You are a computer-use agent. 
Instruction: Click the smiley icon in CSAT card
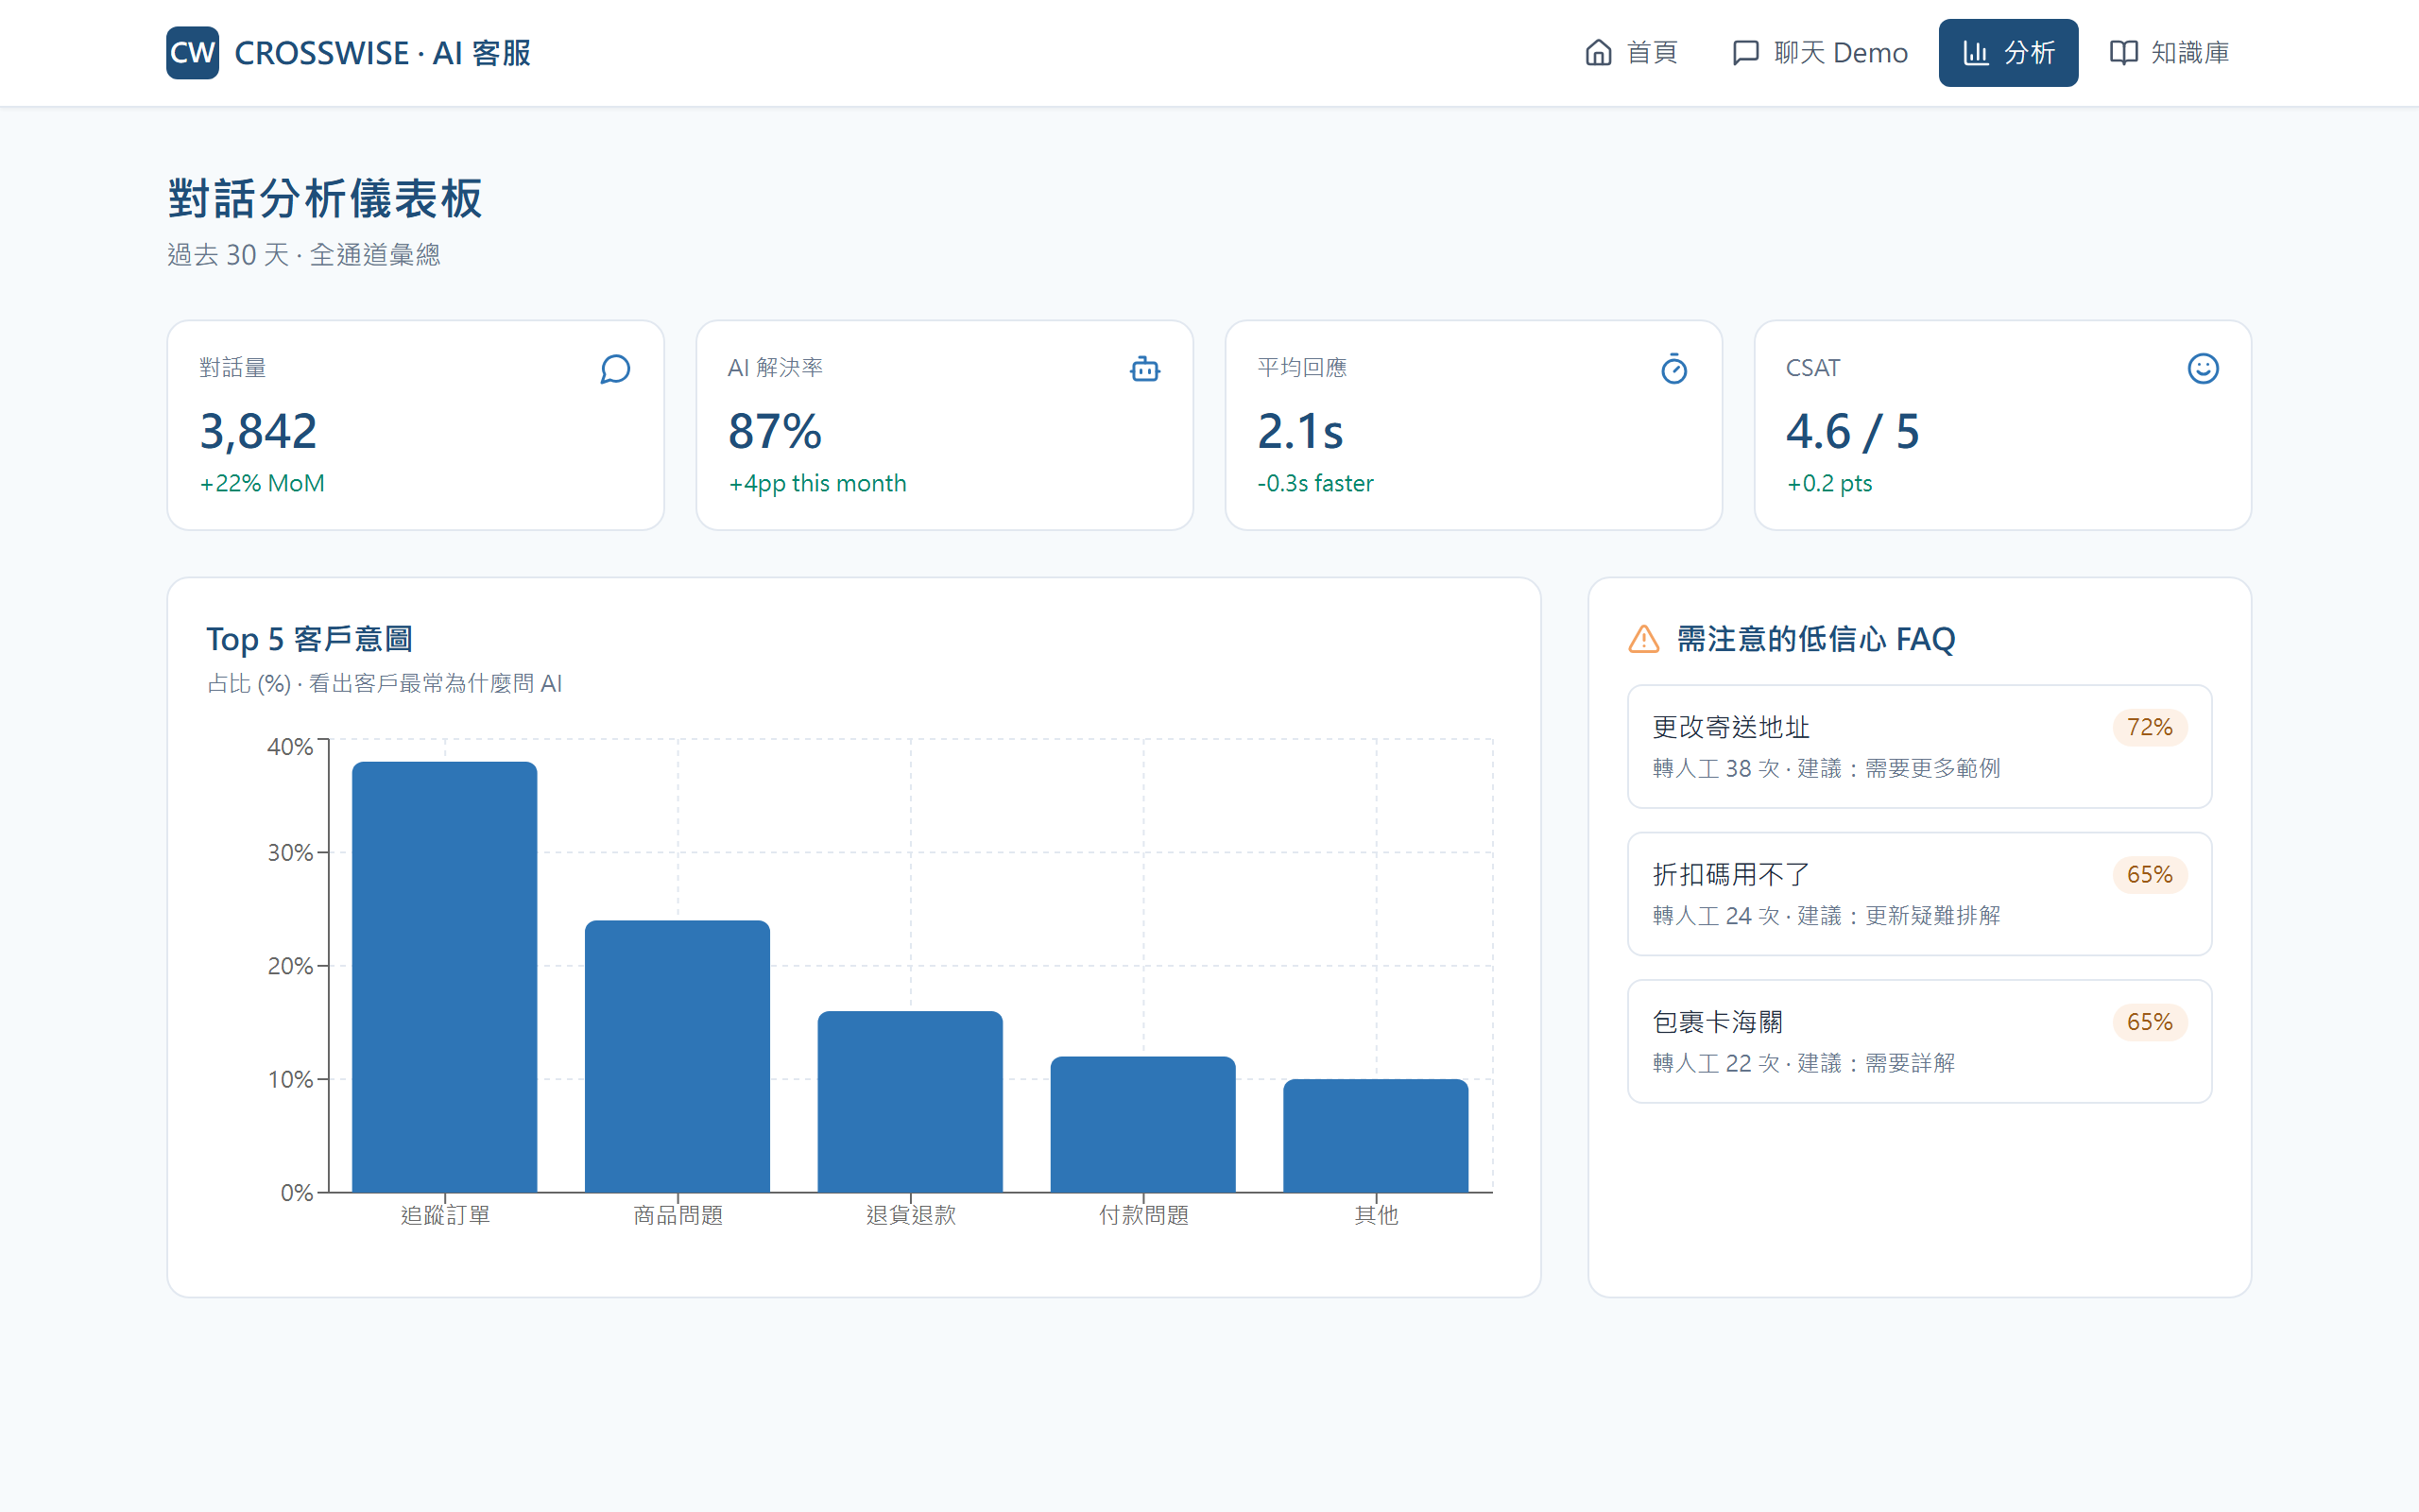(x=2202, y=369)
